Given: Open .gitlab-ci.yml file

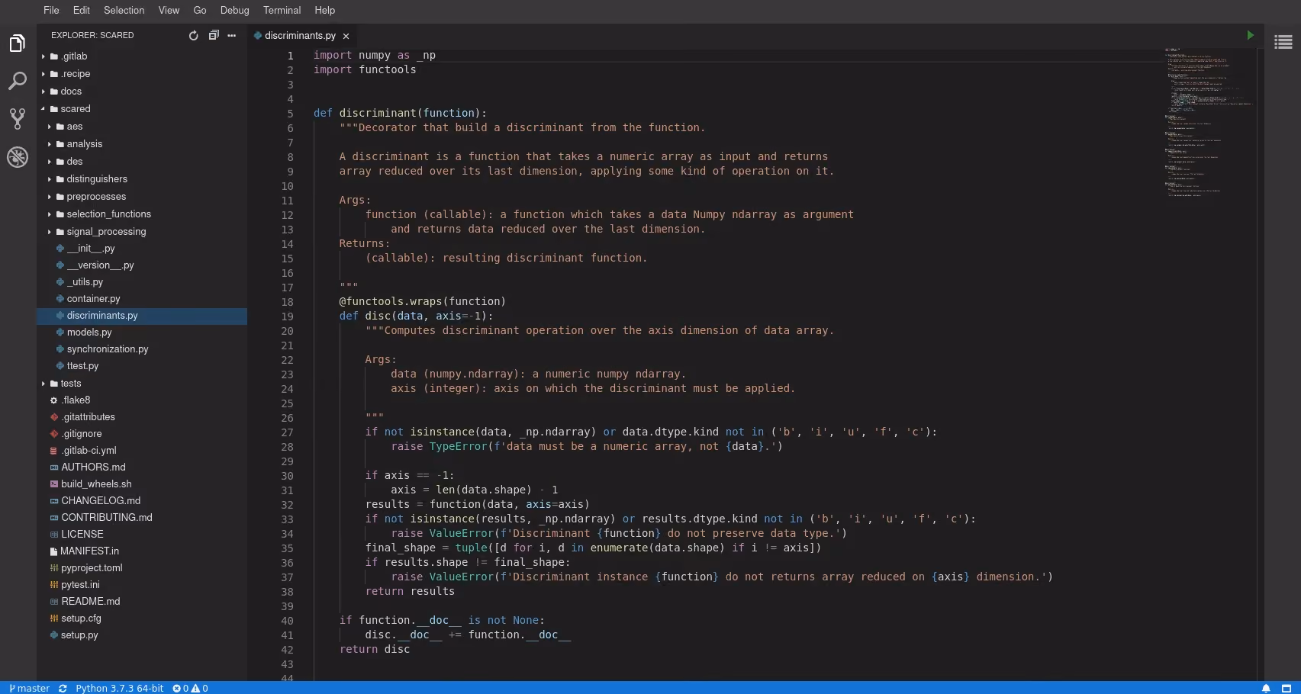Looking at the screenshot, I should click(142, 451).
